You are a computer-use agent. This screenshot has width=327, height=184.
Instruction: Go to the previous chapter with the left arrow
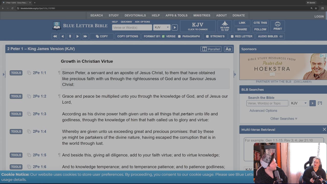pos(62,36)
